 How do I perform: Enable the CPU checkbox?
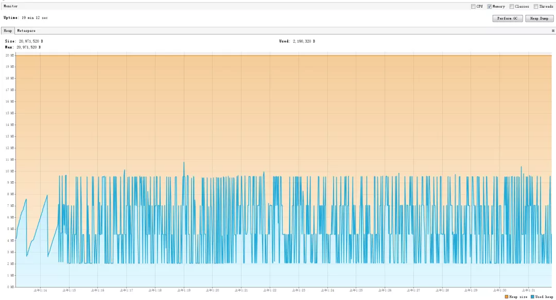pos(473,6)
